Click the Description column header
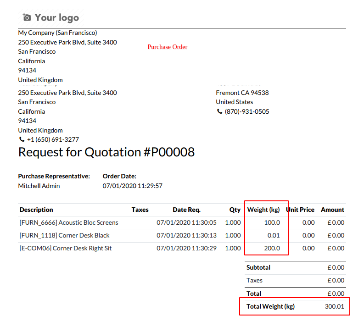 tap(36, 210)
